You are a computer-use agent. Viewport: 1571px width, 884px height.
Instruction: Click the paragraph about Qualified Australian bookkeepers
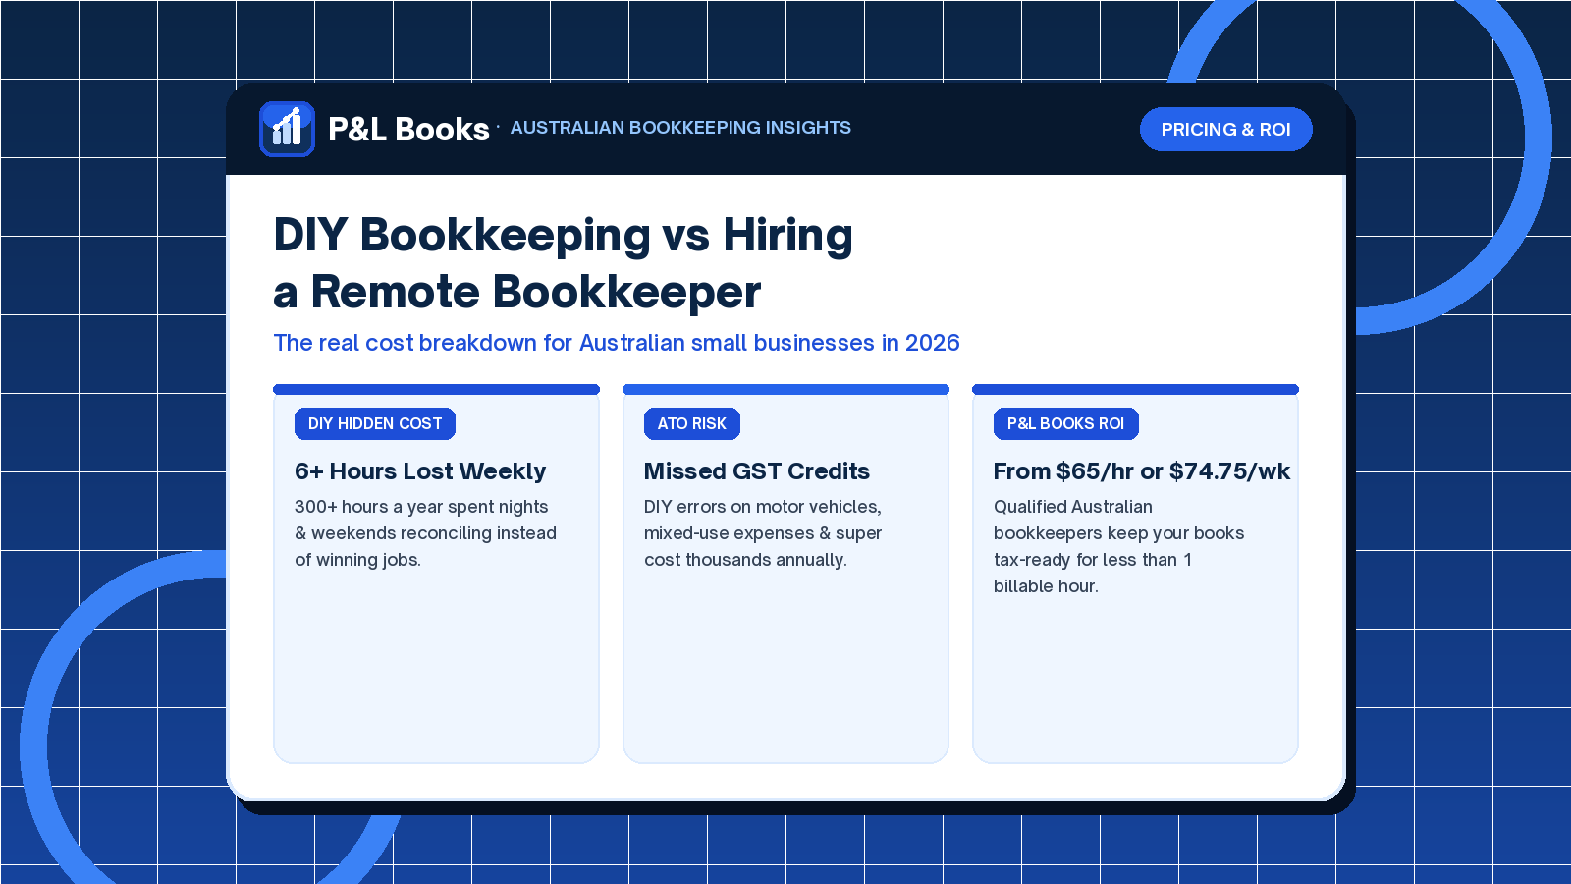1118,546
